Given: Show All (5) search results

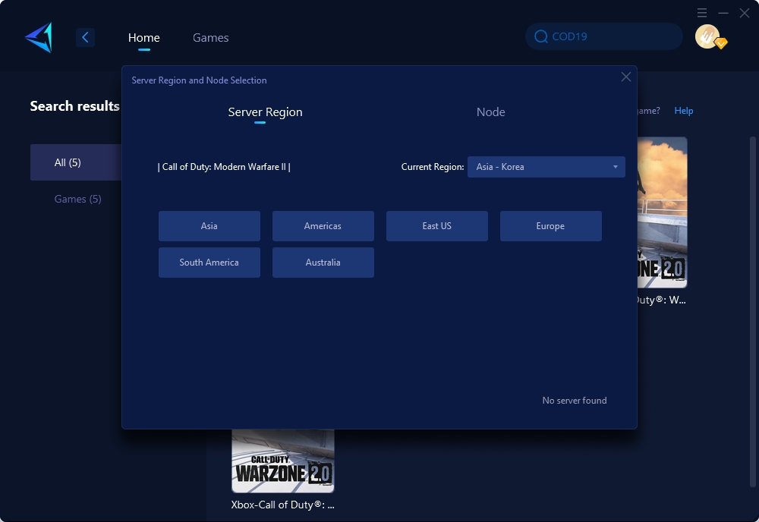Looking at the screenshot, I should coord(76,162).
